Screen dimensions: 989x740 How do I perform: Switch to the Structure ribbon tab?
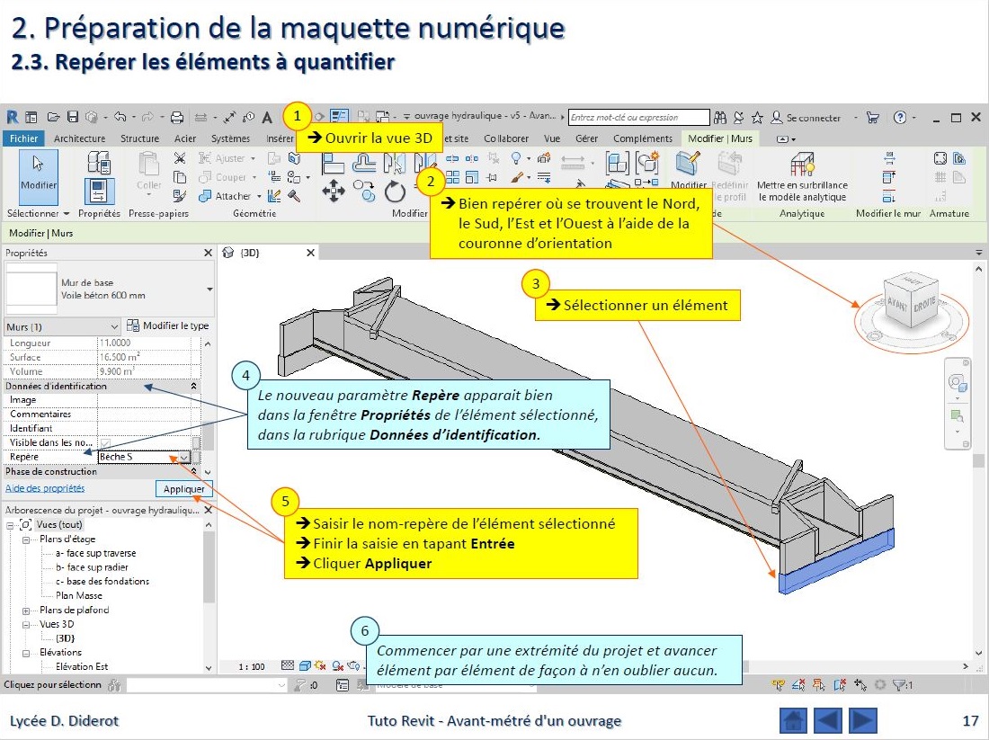[x=140, y=138]
